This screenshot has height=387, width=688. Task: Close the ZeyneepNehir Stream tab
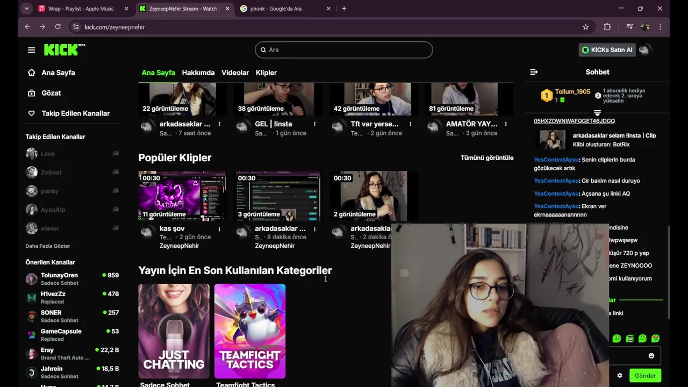[227, 9]
